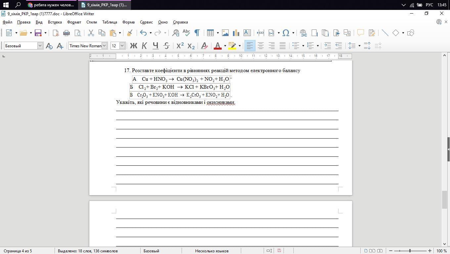Image resolution: width=450 pixels, height=254 pixels.
Task: Insert a page break
Action: tap(261, 33)
